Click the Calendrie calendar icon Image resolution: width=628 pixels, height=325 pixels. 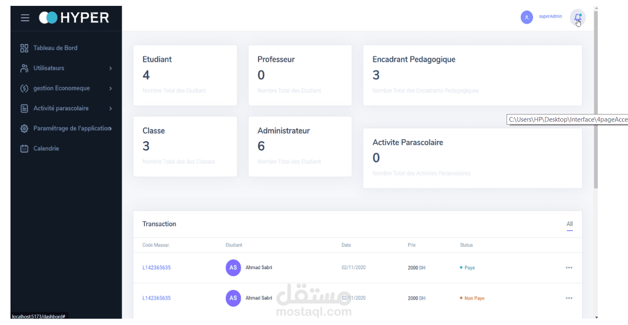[24, 148]
